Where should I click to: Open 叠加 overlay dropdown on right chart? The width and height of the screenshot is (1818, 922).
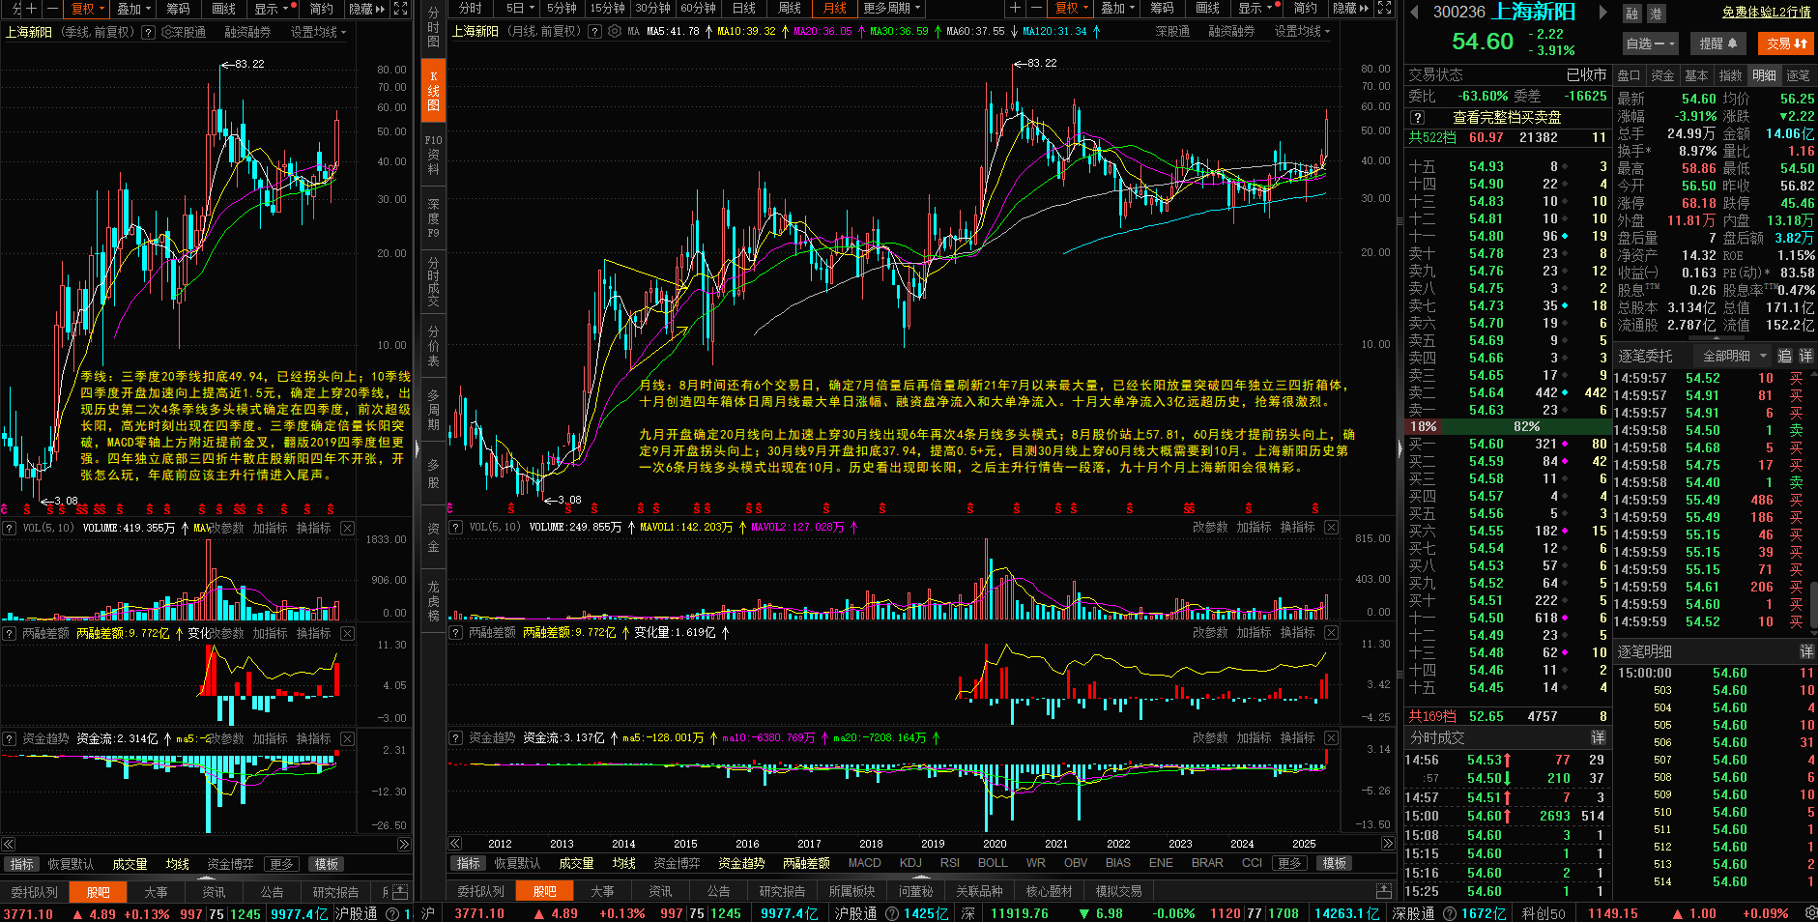coord(1119,8)
